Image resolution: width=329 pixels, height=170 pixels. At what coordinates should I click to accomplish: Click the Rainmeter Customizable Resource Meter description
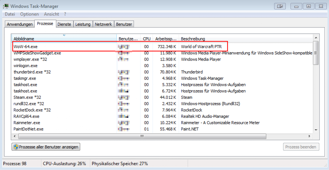(220, 123)
